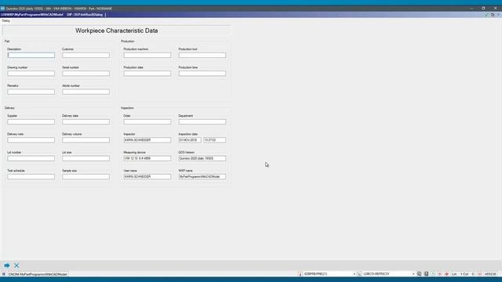Image resolution: width=502 pixels, height=282 pixels.
Task: Click the Quindos app icon in title bar
Action: click(x=2, y=9)
